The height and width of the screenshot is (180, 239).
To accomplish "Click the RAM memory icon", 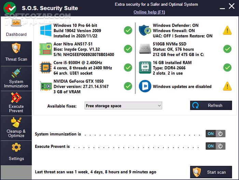I will pos(145,67).
